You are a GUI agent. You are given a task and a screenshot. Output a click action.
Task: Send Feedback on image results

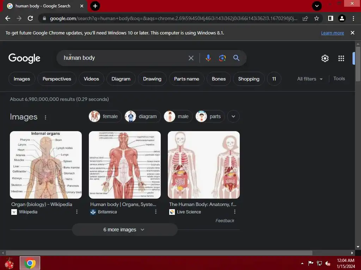tap(225, 221)
